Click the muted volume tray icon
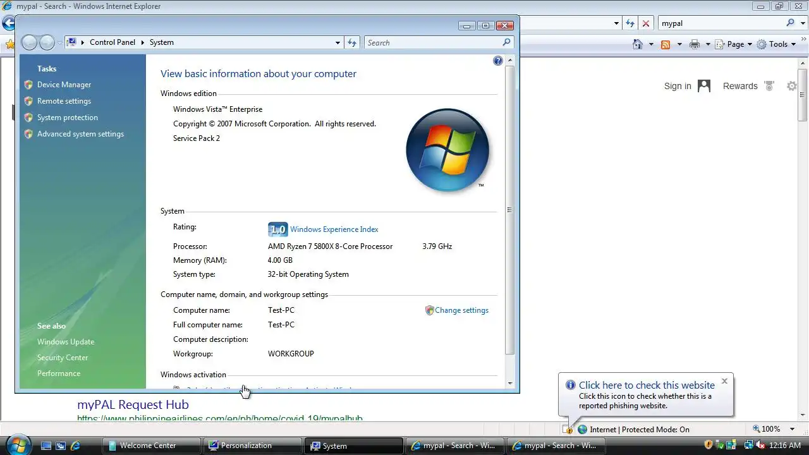Viewport: 809px width, 455px height. [760, 446]
